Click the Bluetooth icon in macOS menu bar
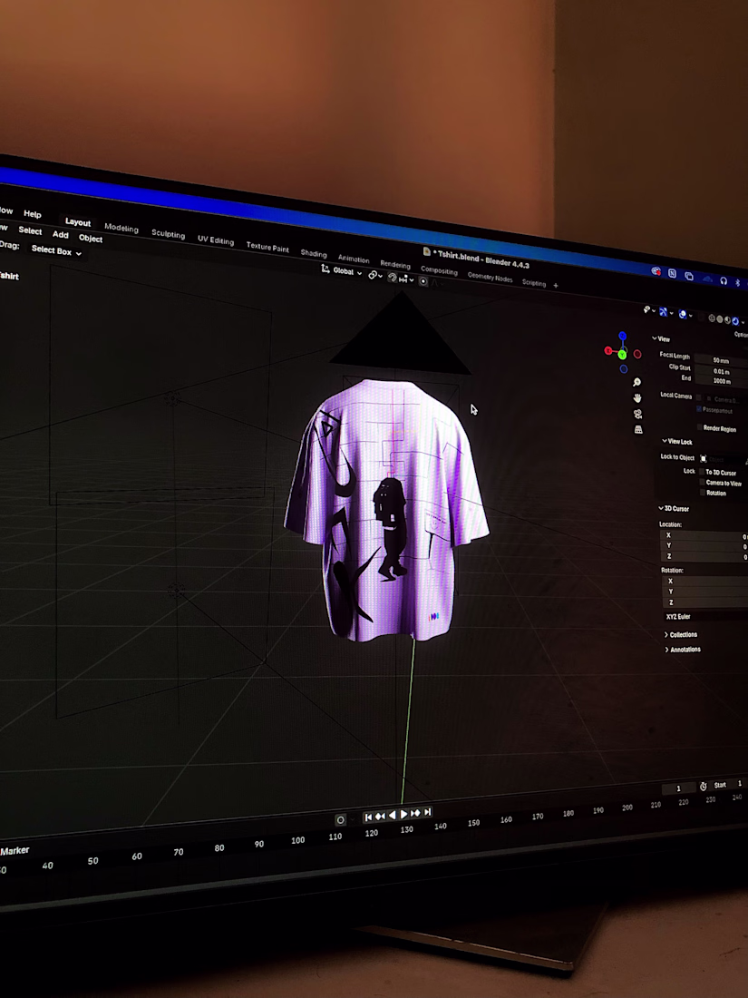748x998 pixels. click(x=737, y=282)
